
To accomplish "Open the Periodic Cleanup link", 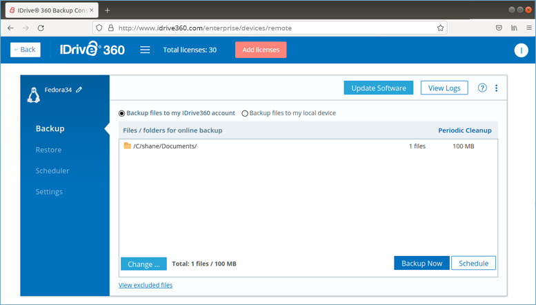I will [465, 130].
